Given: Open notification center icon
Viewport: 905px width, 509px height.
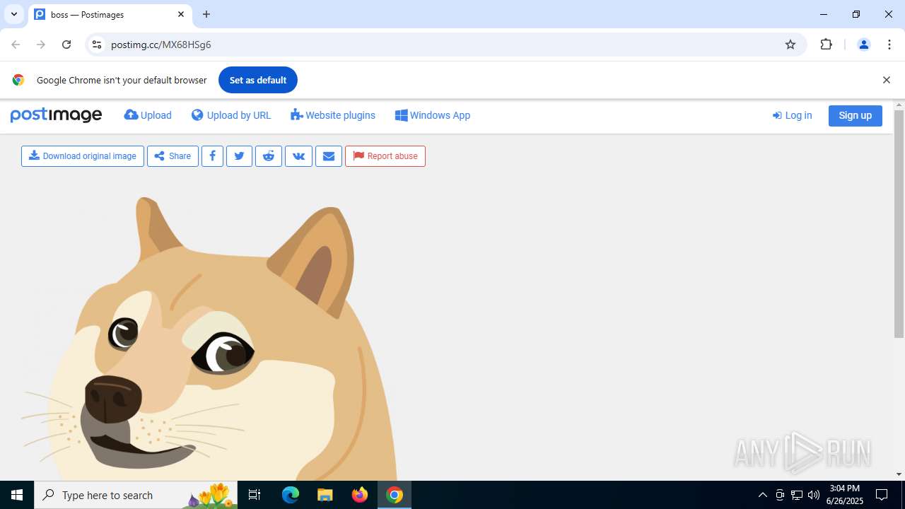Looking at the screenshot, I should pos(882,495).
